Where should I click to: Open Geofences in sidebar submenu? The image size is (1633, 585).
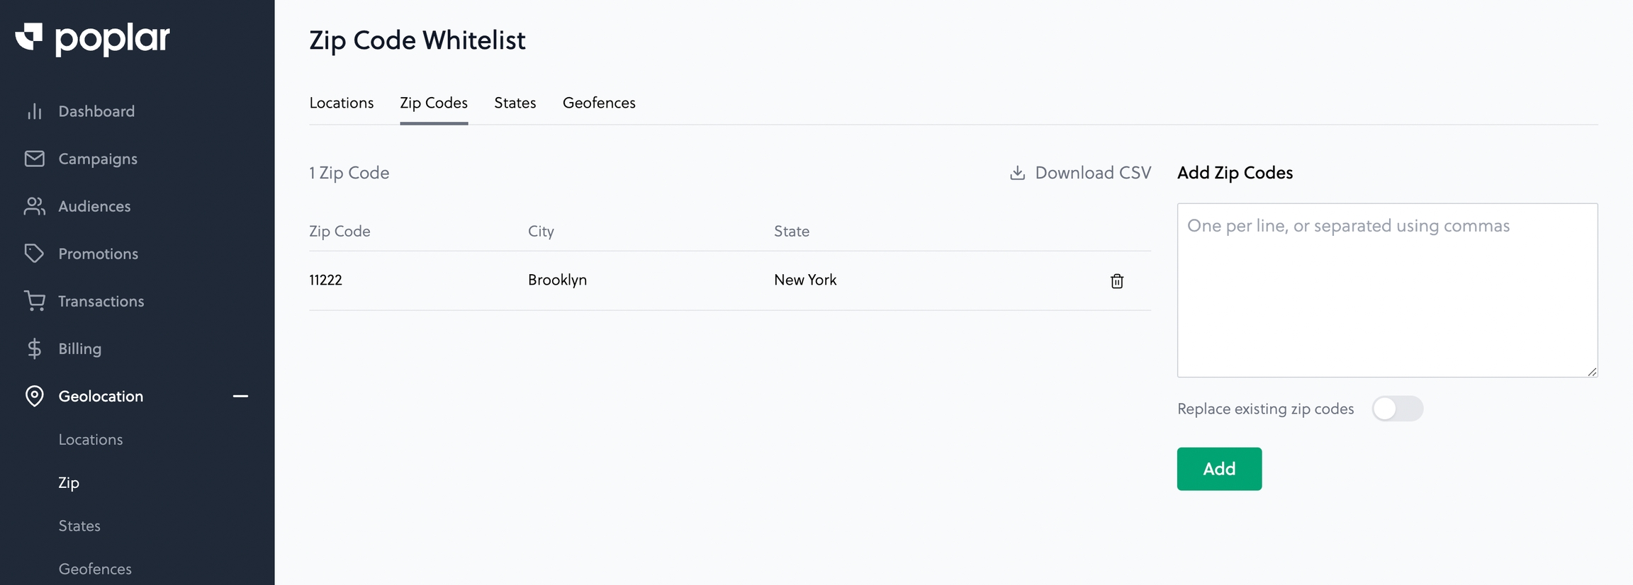click(95, 569)
